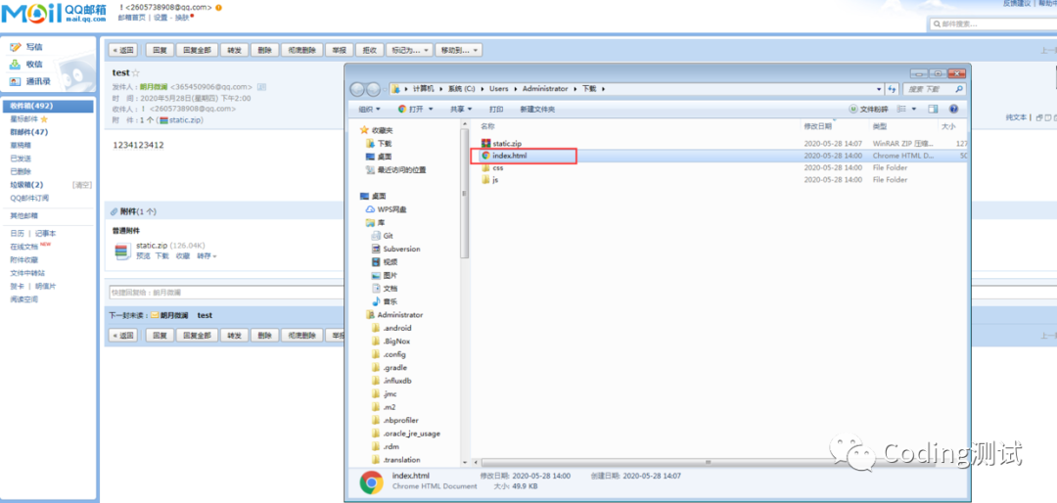This screenshot has height=503, width=1057.
Task: Open the 标记为 mark-as dropdown
Action: tap(410, 50)
